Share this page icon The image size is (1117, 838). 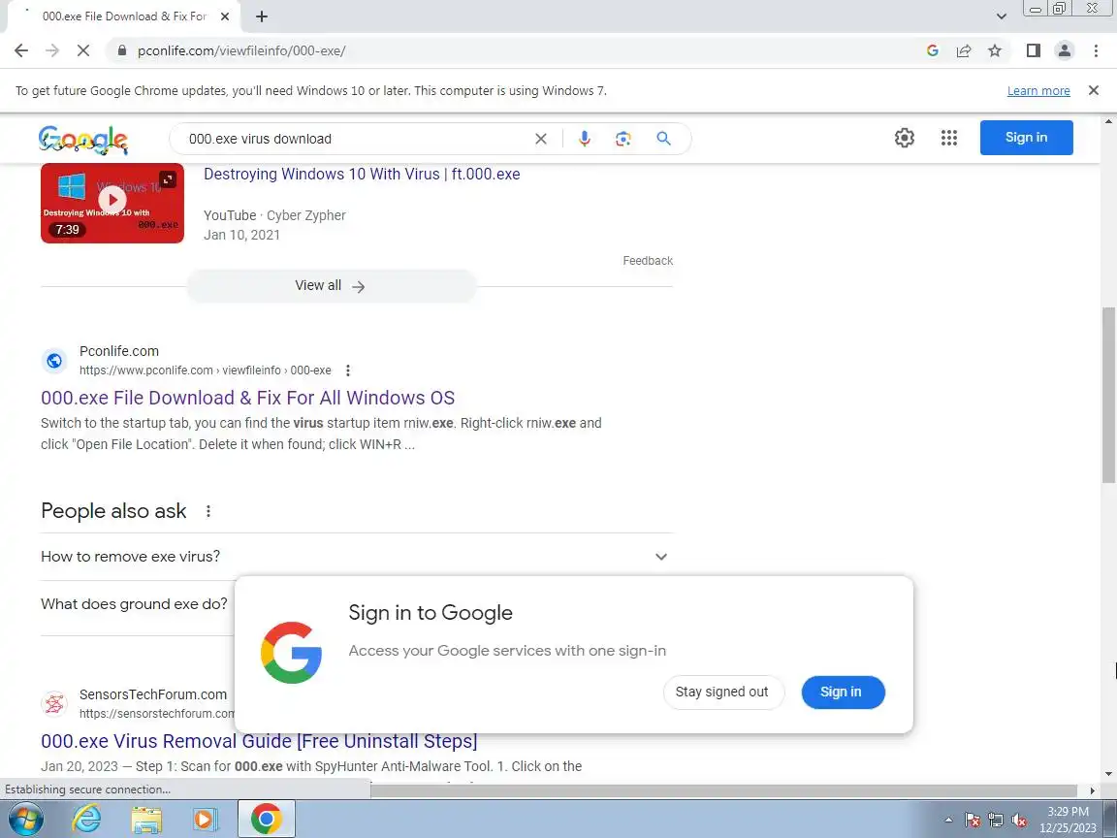[964, 50]
